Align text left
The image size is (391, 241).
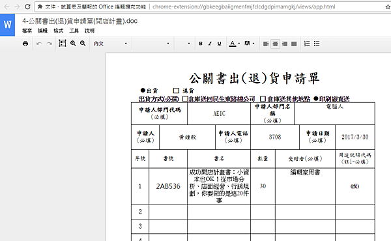click(x=266, y=44)
